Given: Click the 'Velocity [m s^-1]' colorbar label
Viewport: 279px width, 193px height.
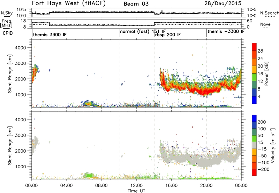Looking at the screenshot, I should click(273, 145).
